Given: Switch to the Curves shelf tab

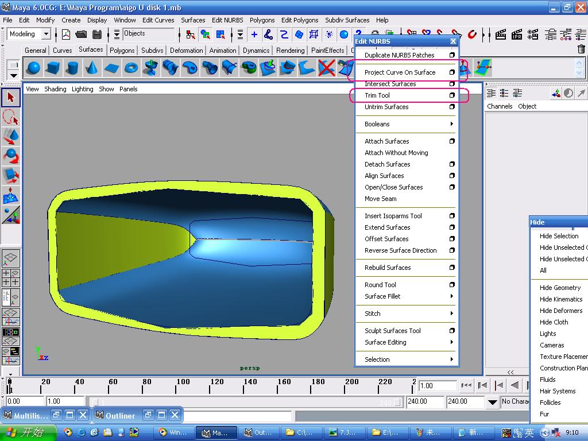Looking at the screenshot, I should pyautogui.click(x=62, y=51).
